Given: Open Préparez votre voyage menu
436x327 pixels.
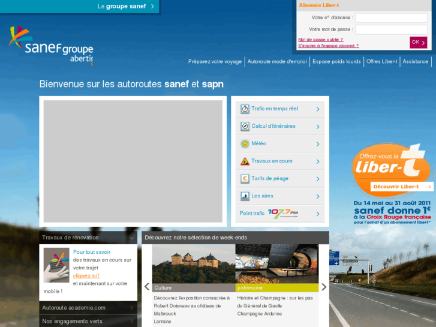Looking at the screenshot, I should tap(215, 62).
